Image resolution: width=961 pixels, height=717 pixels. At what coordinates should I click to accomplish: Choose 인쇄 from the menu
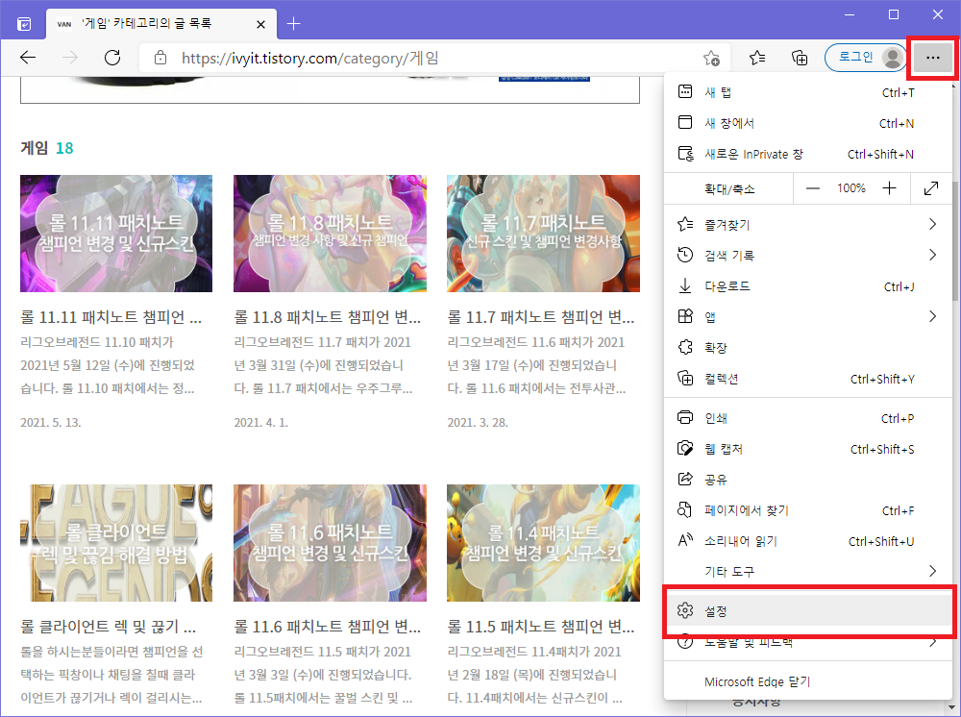click(x=808, y=418)
